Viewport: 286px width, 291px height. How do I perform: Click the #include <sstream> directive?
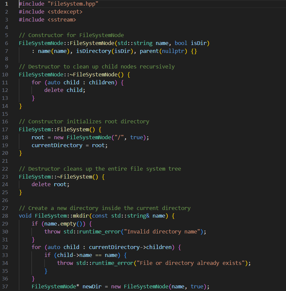(x=48, y=20)
